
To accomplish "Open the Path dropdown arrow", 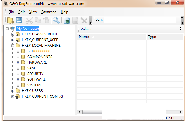I will click(x=178, y=20).
